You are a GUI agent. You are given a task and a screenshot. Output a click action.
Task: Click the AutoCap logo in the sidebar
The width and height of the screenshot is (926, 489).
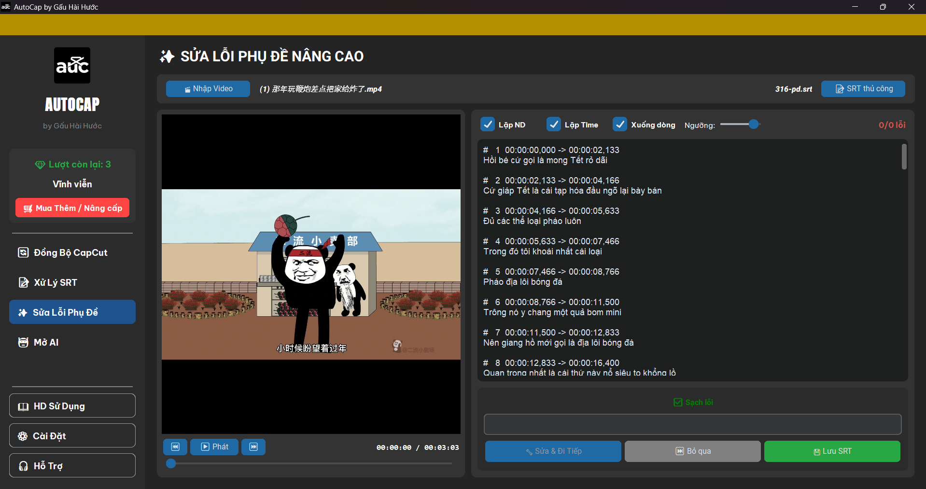[72, 65]
